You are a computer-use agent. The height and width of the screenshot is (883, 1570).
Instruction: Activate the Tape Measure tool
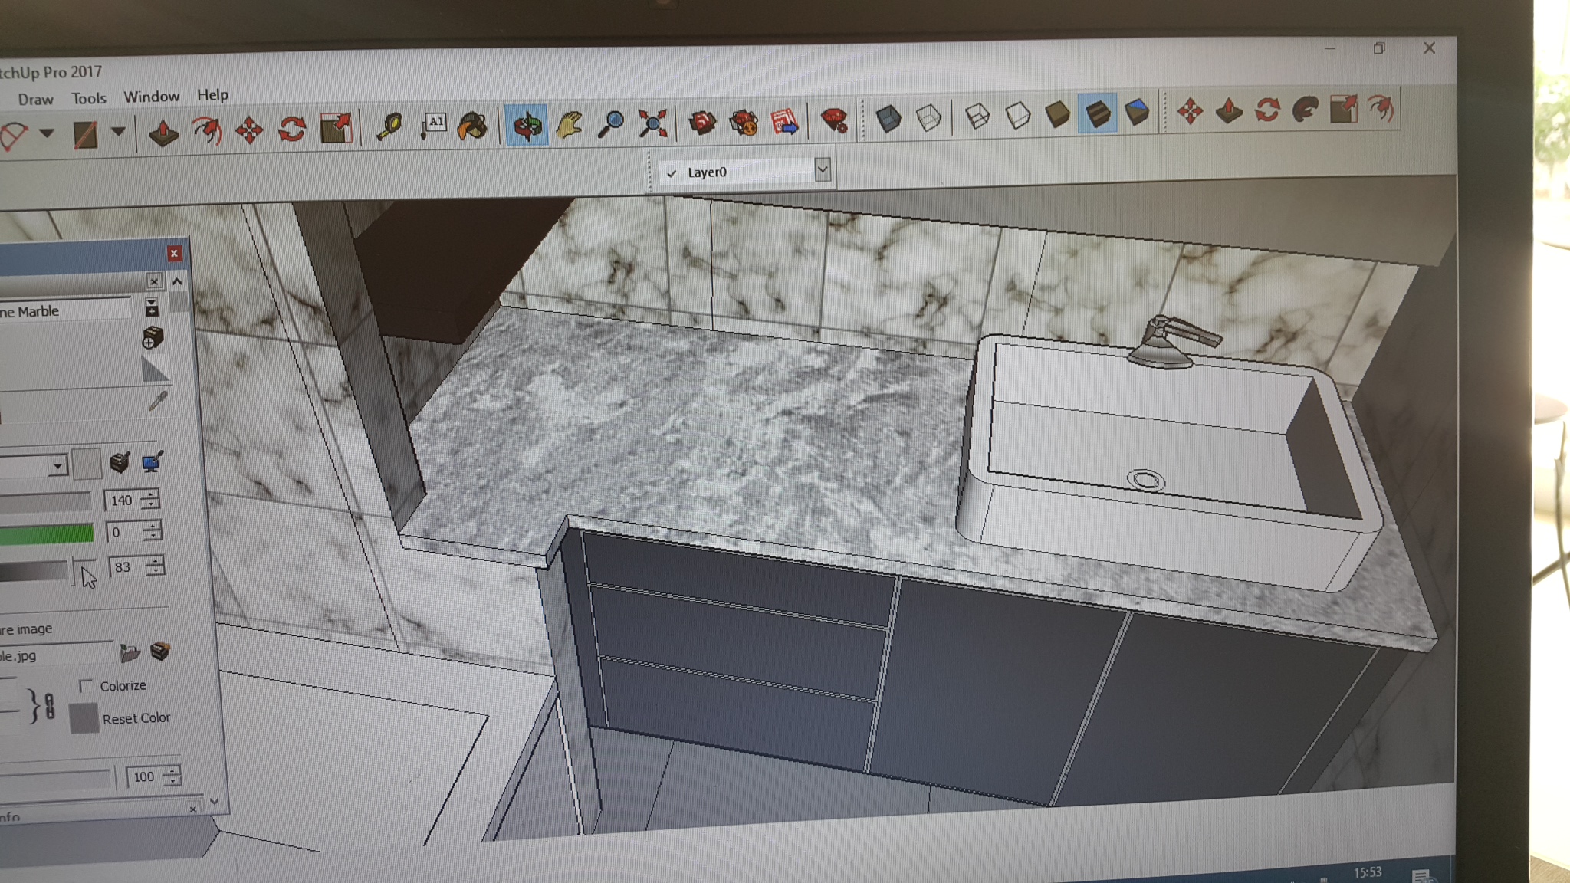click(x=389, y=126)
